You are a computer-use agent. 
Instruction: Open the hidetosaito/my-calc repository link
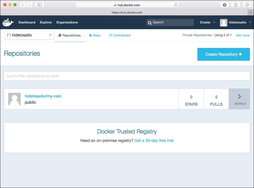tap(43, 96)
